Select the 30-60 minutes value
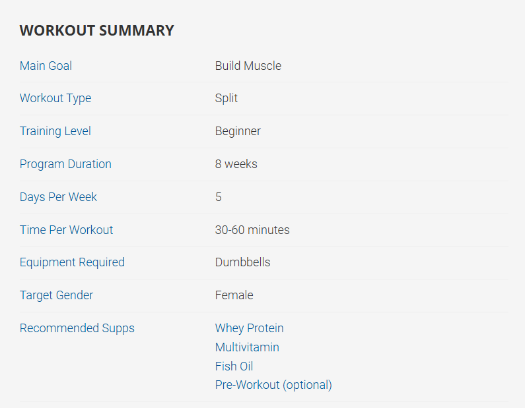 [x=252, y=230]
